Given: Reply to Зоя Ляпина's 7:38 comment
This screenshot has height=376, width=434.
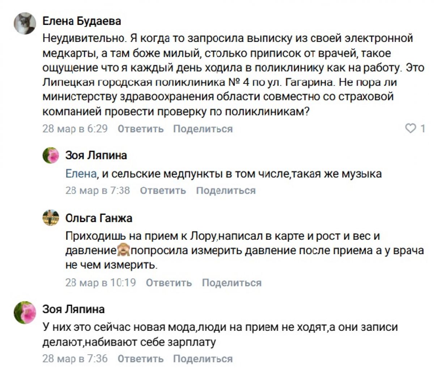Looking at the screenshot, I should [x=163, y=191].
